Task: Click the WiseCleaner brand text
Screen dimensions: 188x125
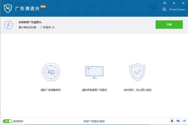Action: coord(177,9)
